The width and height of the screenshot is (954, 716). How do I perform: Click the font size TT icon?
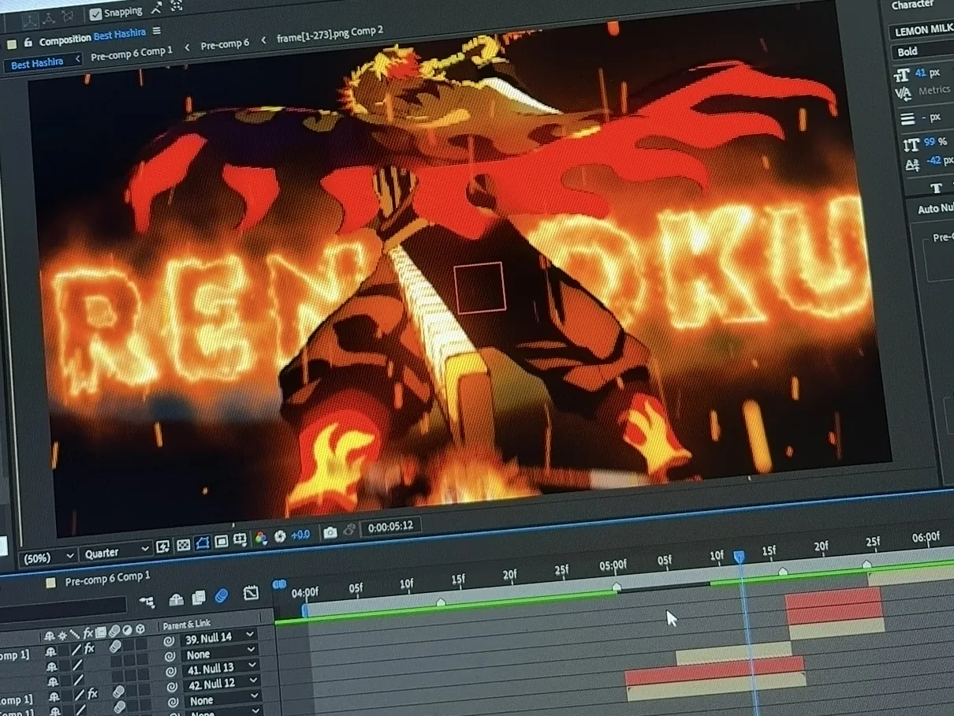click(902, 74)
